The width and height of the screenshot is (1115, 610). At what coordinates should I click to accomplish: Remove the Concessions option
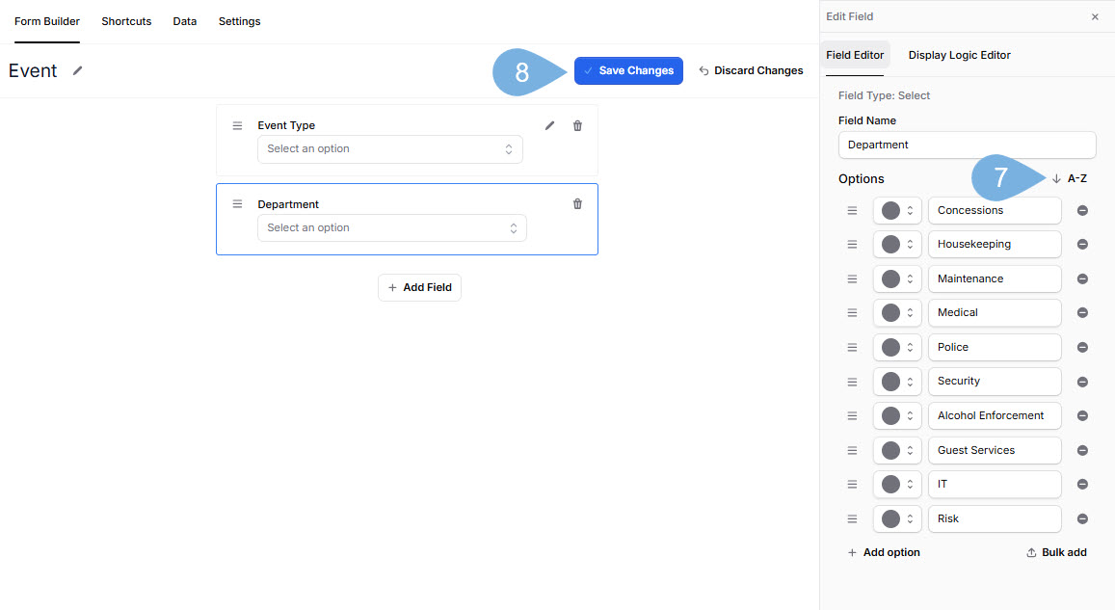point(1082,210)
